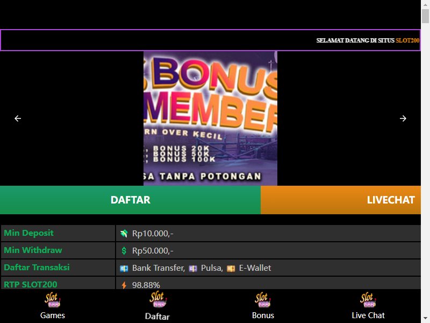Open Games from bottom navigation

[x=52, y=306]
